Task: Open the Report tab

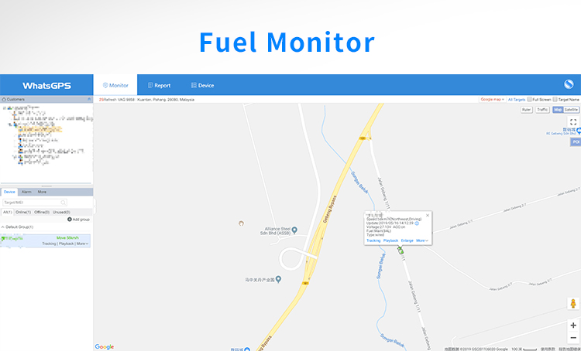Action: click(159, 86)
